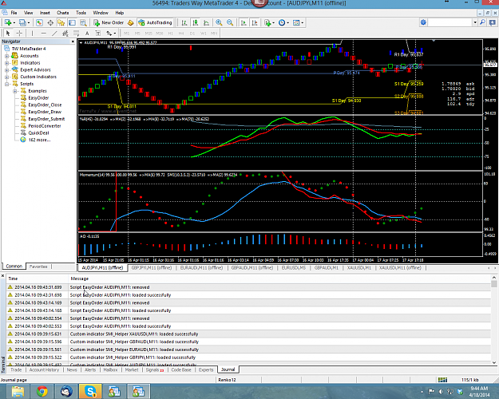Click the bar chart type icon
This screenshot has height=399, width=499.
(x=184, y=22)
